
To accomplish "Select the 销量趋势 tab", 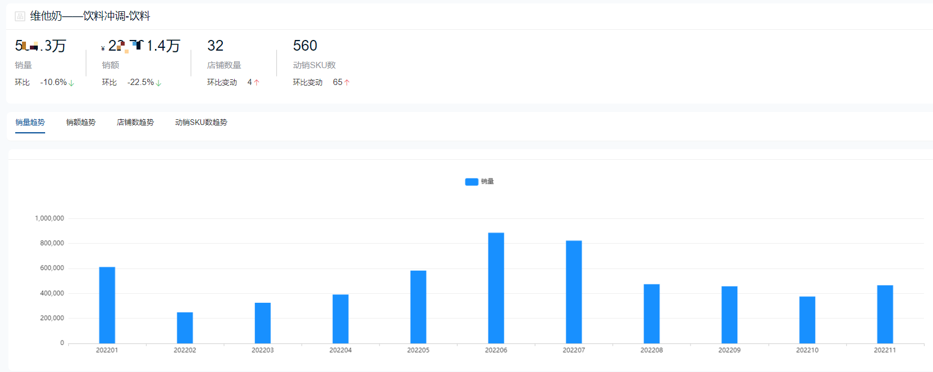I will (30, 122).
